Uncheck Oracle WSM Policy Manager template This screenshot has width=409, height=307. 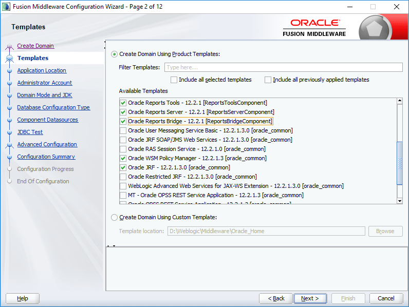(123, 159)
